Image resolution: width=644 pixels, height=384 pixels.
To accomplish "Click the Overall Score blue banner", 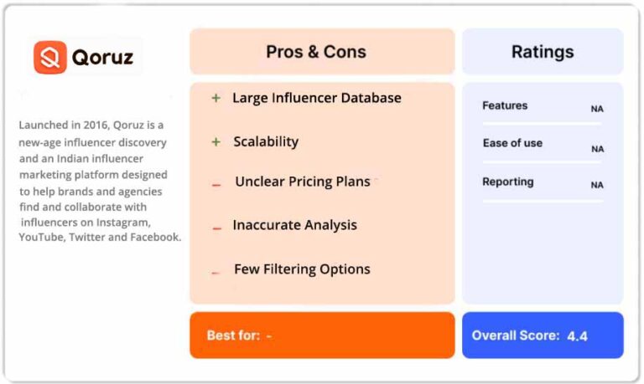I will [x=543, y=335].
